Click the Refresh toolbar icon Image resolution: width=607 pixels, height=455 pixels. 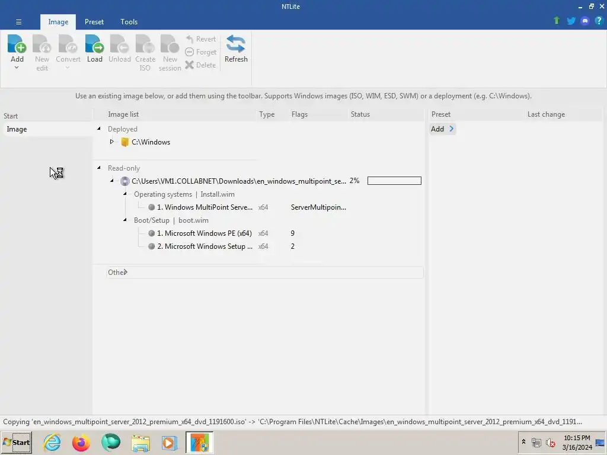[x=236, y=44]
